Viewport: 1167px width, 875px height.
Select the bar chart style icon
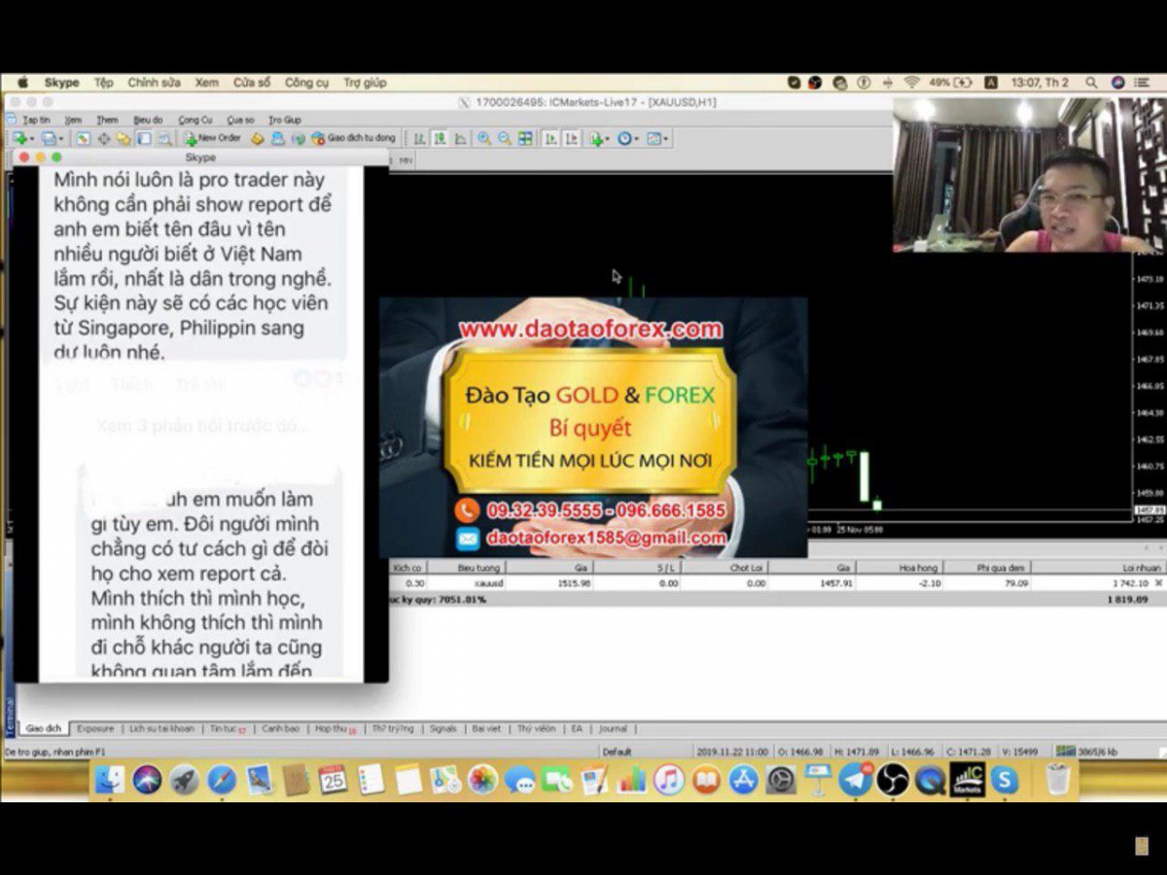pyautogui.click(x=419, y=138)
